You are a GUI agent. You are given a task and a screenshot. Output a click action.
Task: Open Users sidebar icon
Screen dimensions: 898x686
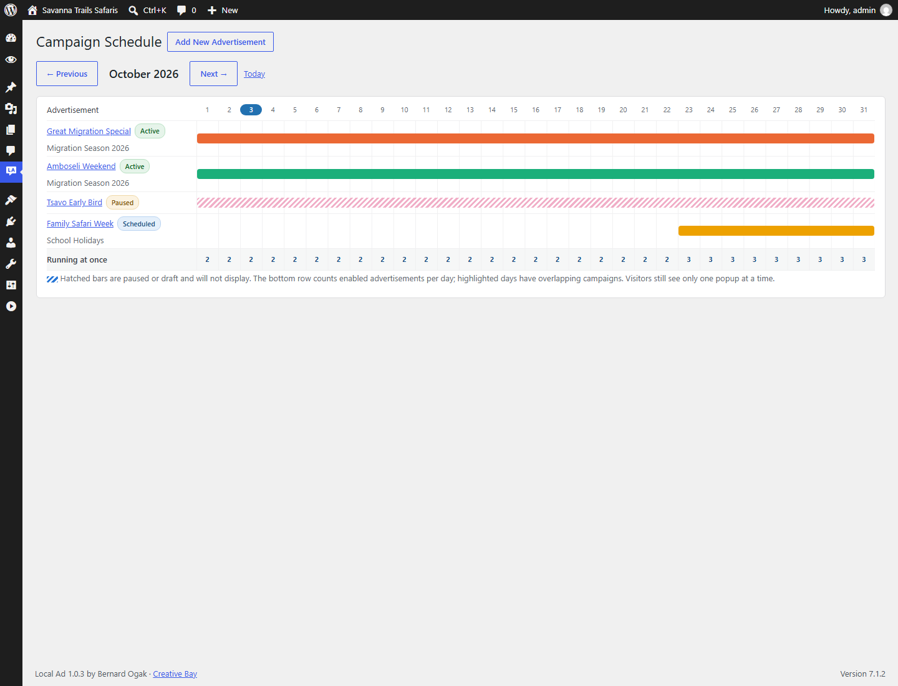[x=11, y=243]
